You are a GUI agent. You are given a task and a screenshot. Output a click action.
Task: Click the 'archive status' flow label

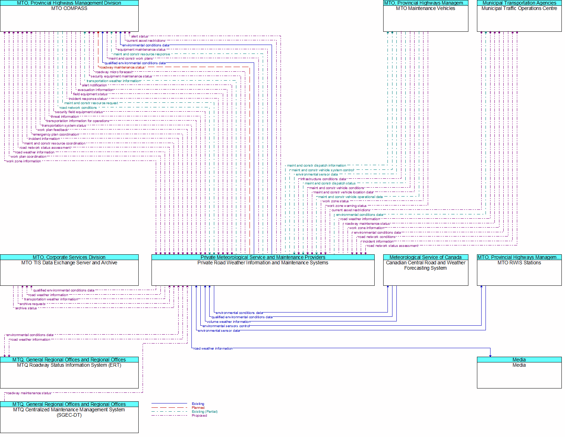point(26,308)
